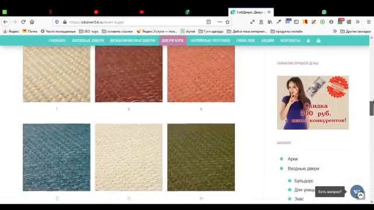Open ВХОДНЫЕ ДВЕРИ menu item
374x210 pixels.
[88, 40]
